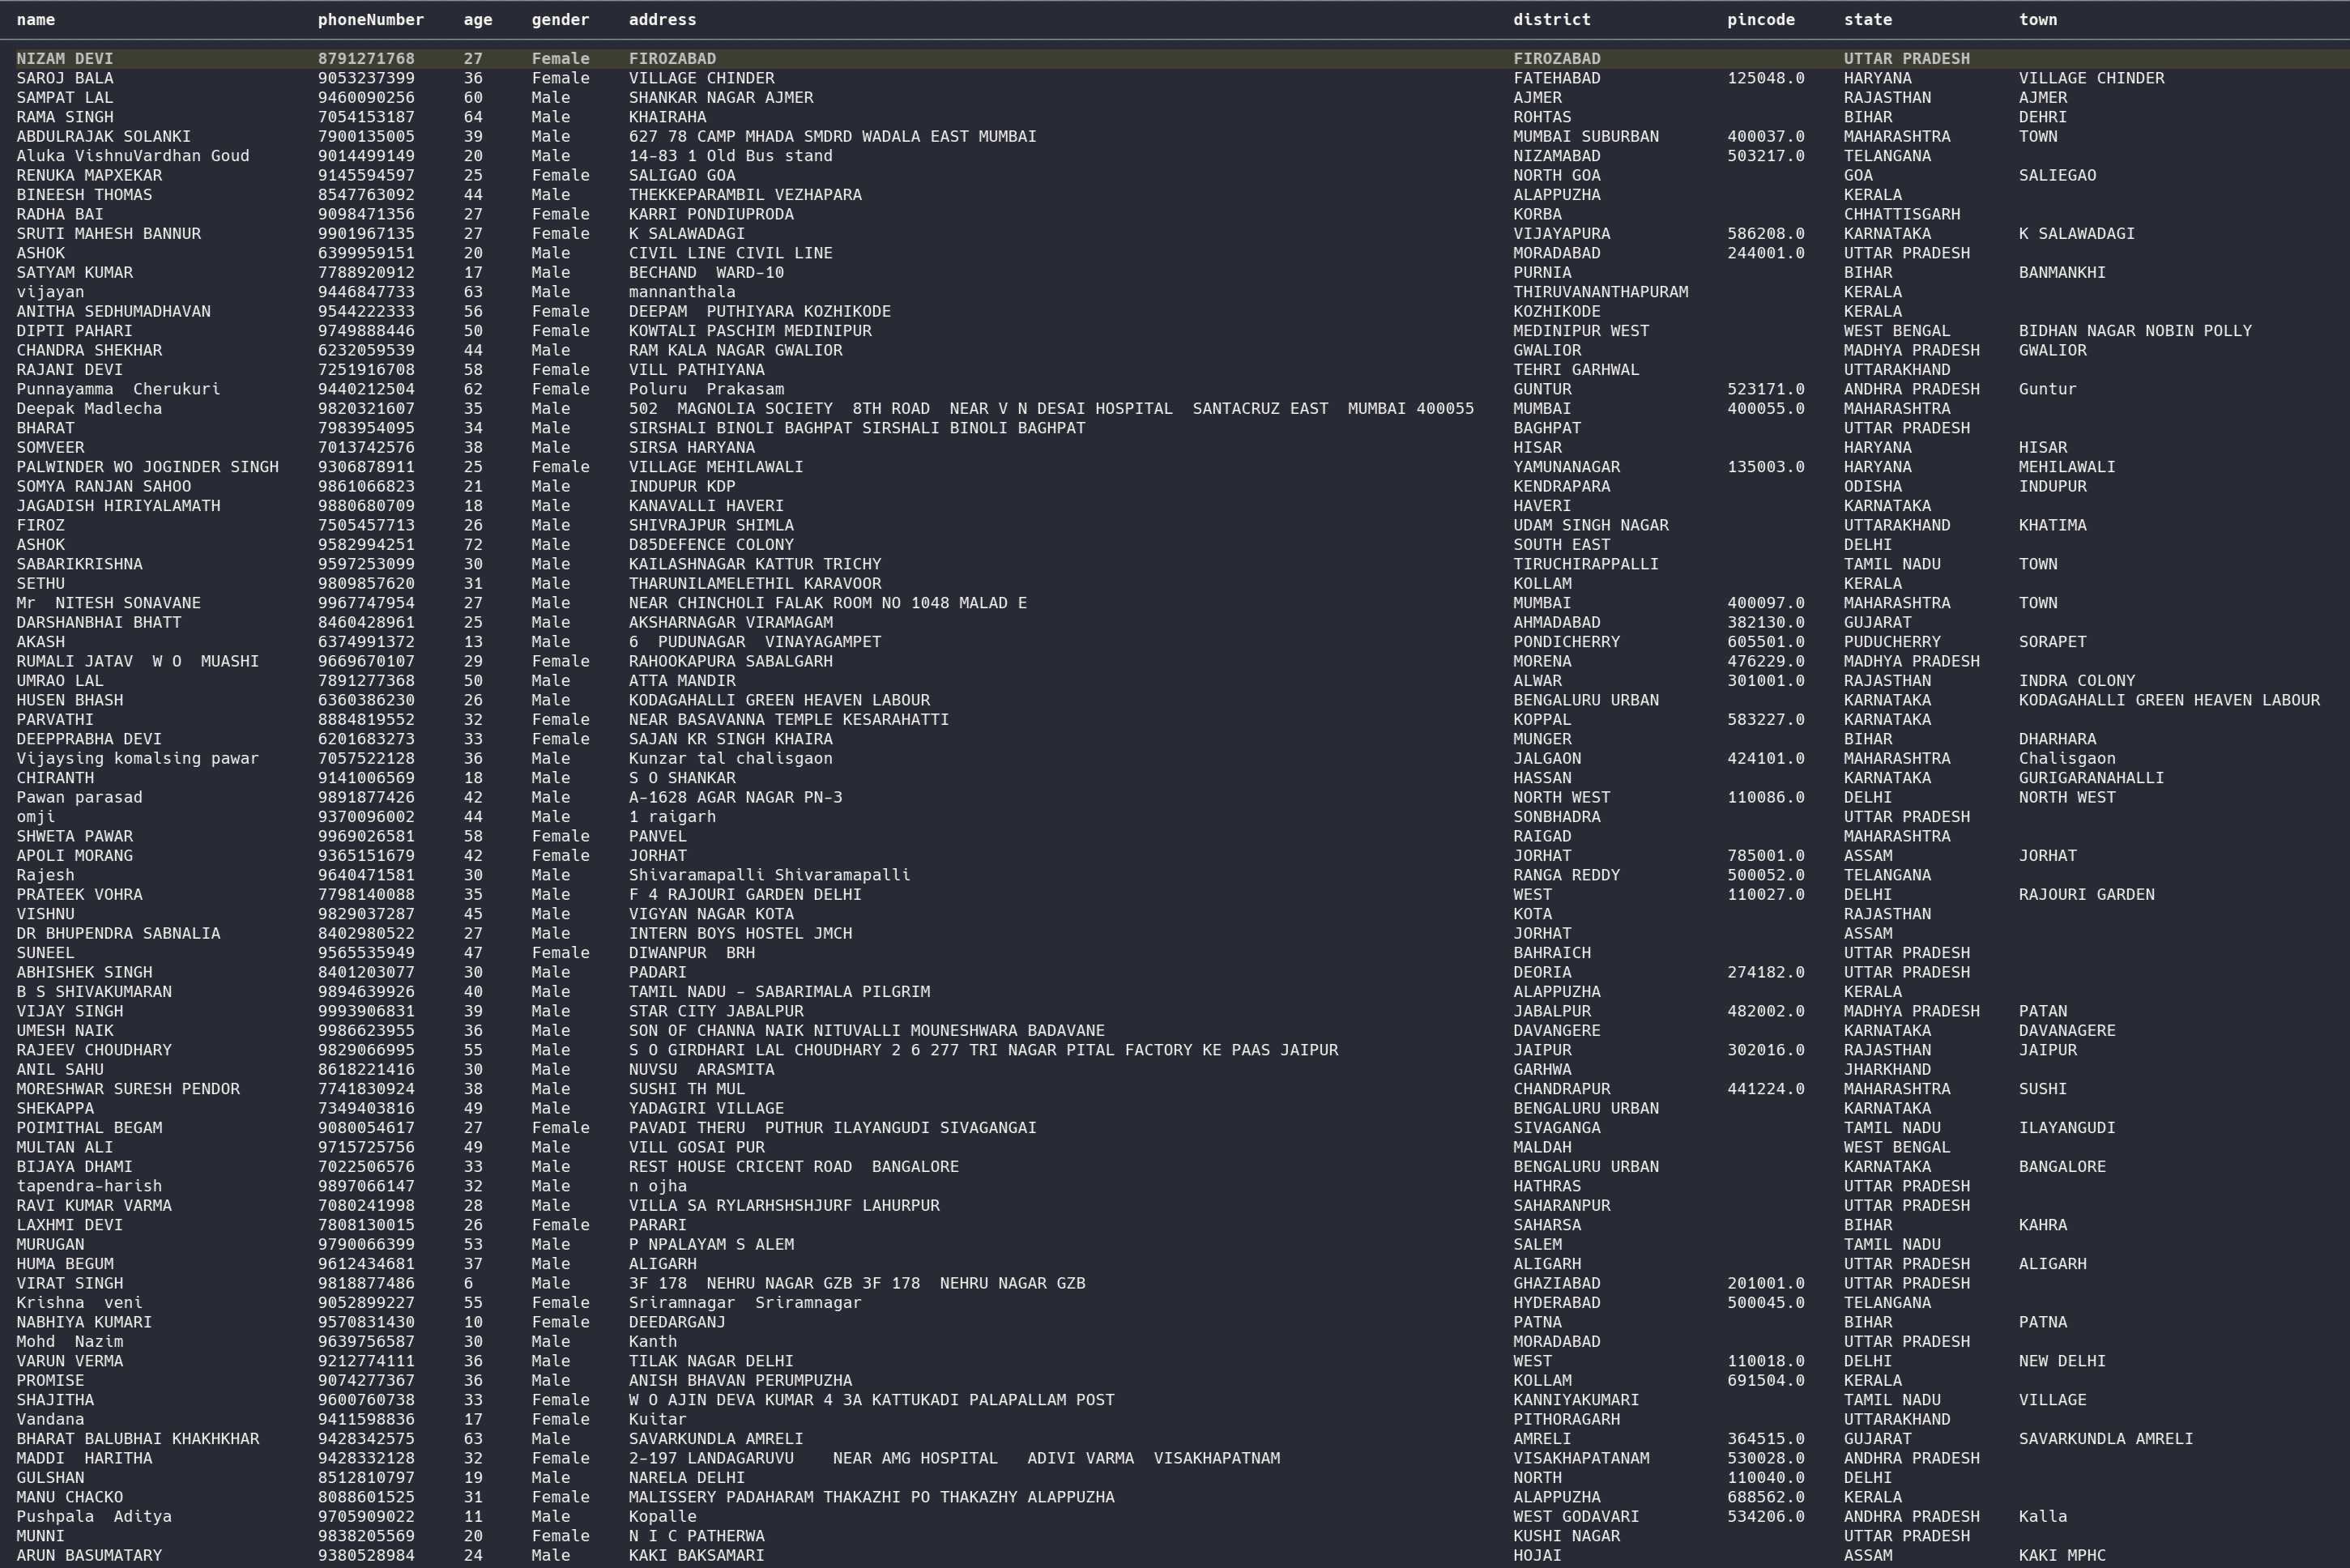
Task: Click town GURIGARANAHALLI
Action: click(x=2091, y=778)
